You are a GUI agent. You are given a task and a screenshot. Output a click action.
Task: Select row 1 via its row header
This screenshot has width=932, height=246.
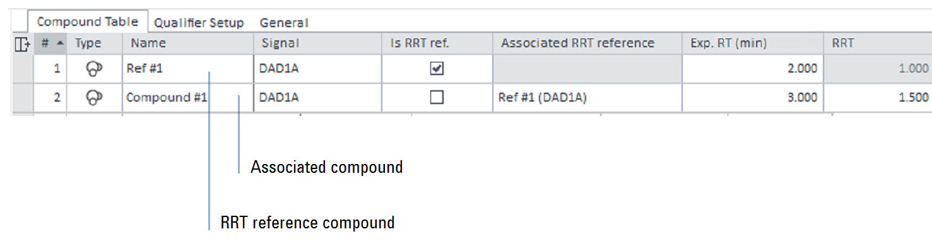coord(22,69)
